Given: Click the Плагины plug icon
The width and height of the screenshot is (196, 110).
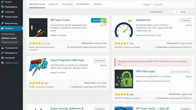Looking at the screenshot, I should (2, 28).
